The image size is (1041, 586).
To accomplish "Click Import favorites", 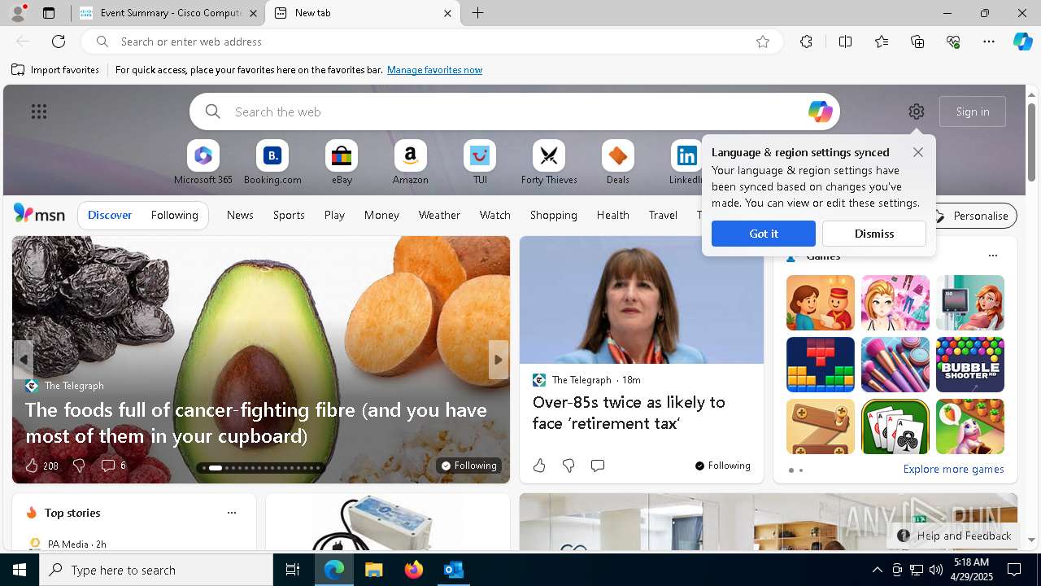I will [x=55, y=70].
